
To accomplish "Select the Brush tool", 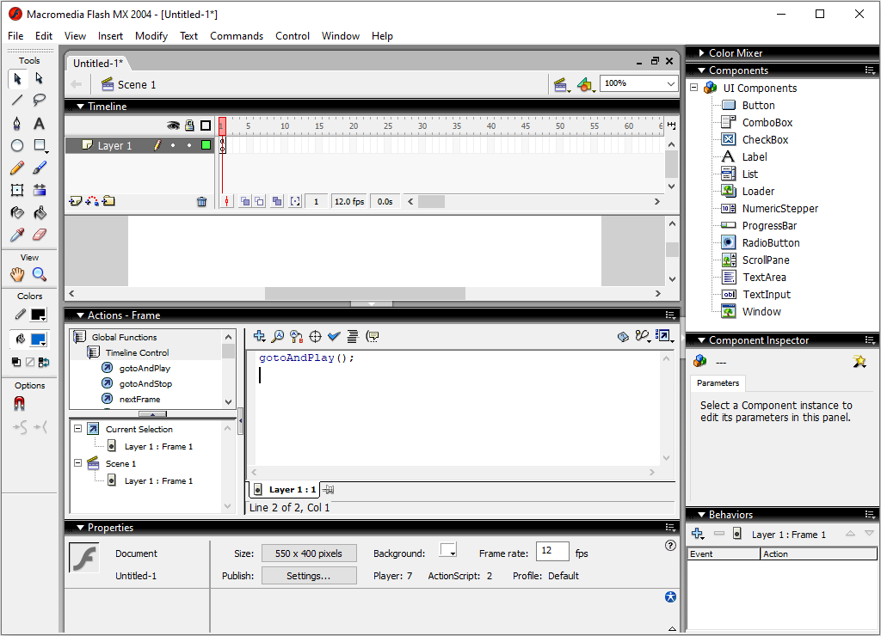I will click(x=39, y=168).
